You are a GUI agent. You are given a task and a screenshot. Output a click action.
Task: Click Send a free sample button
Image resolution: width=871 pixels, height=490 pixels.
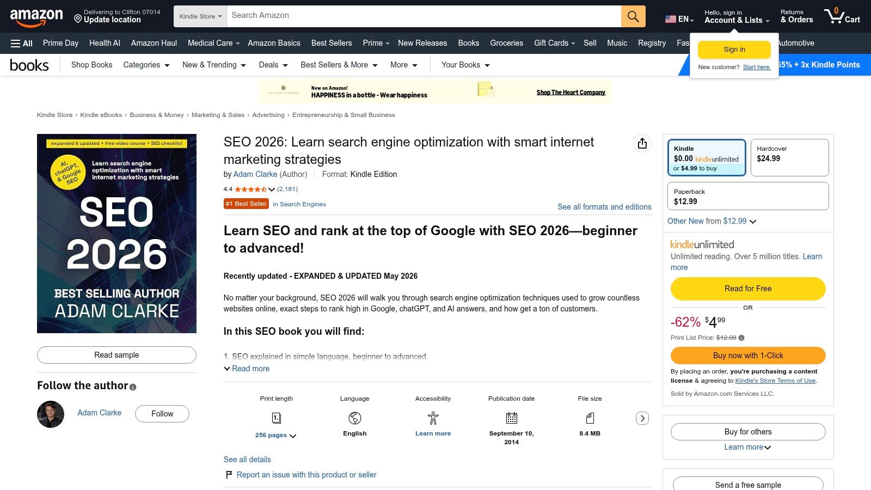748,484
